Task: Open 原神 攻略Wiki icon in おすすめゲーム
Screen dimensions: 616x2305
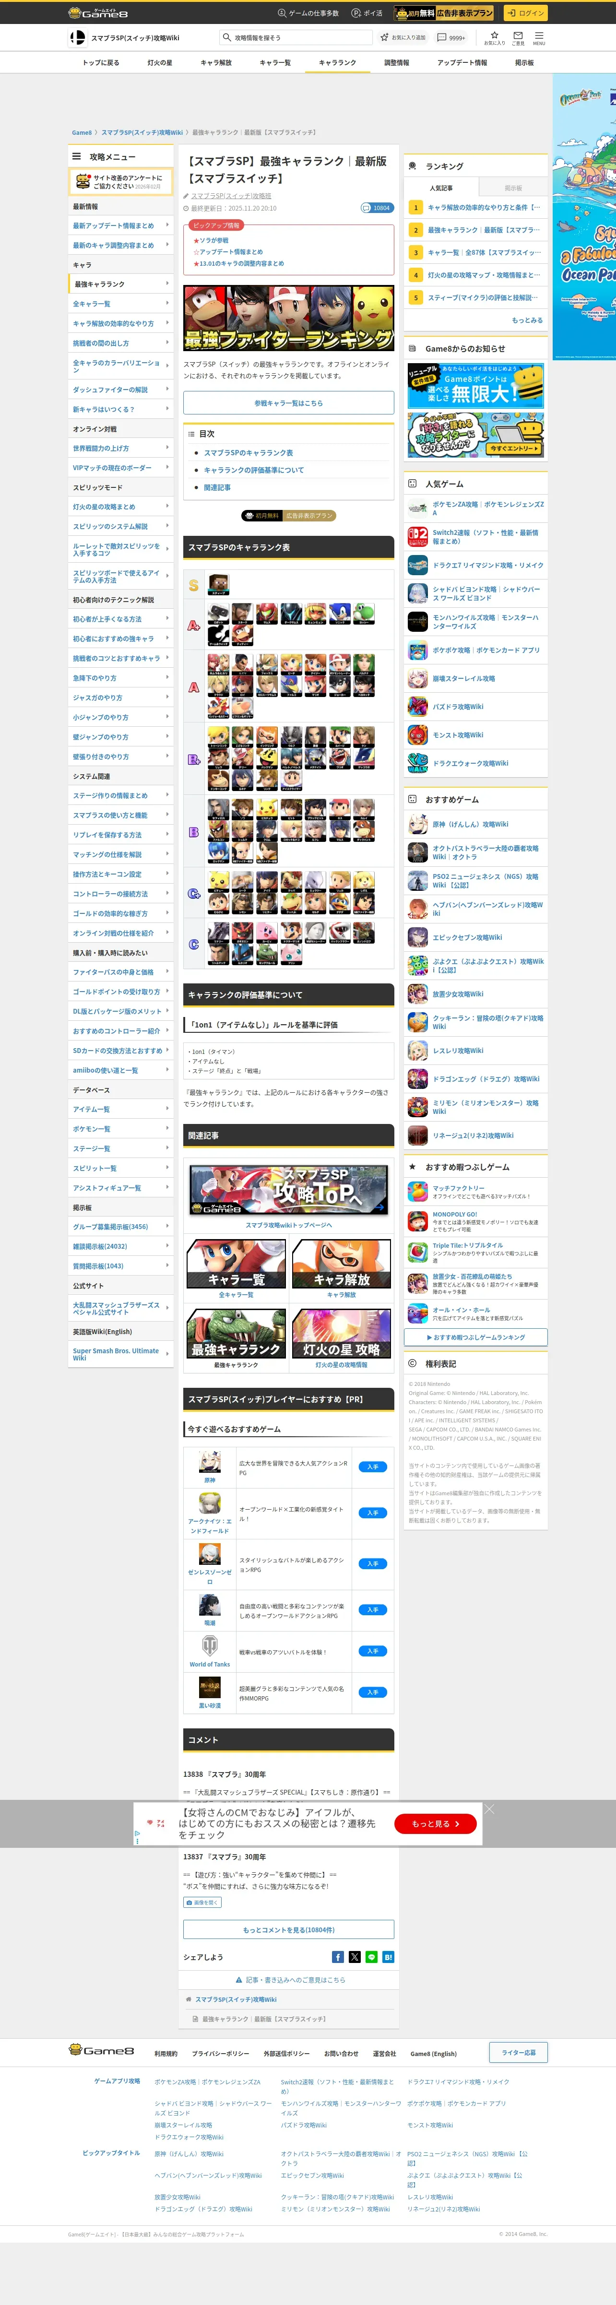Action: (417, 824)
